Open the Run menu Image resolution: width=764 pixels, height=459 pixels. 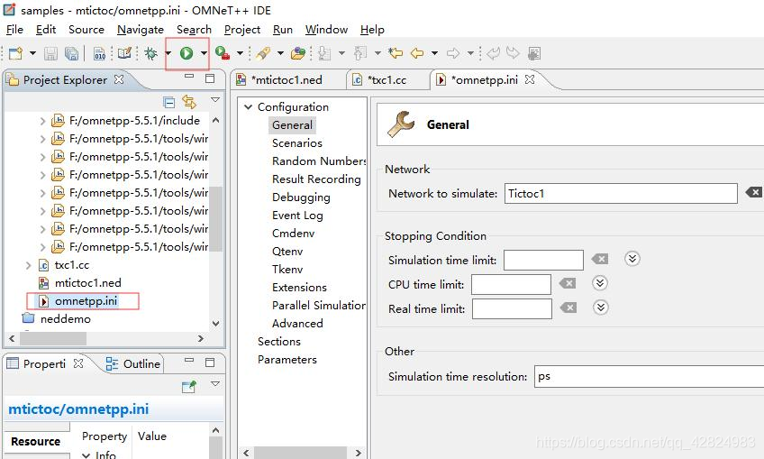283,30
